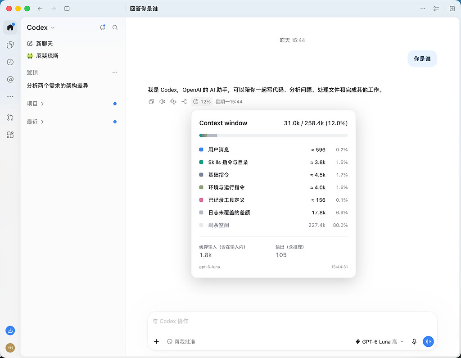
Task: Click the 星期一15:44 timestamp
Action: 229,101
